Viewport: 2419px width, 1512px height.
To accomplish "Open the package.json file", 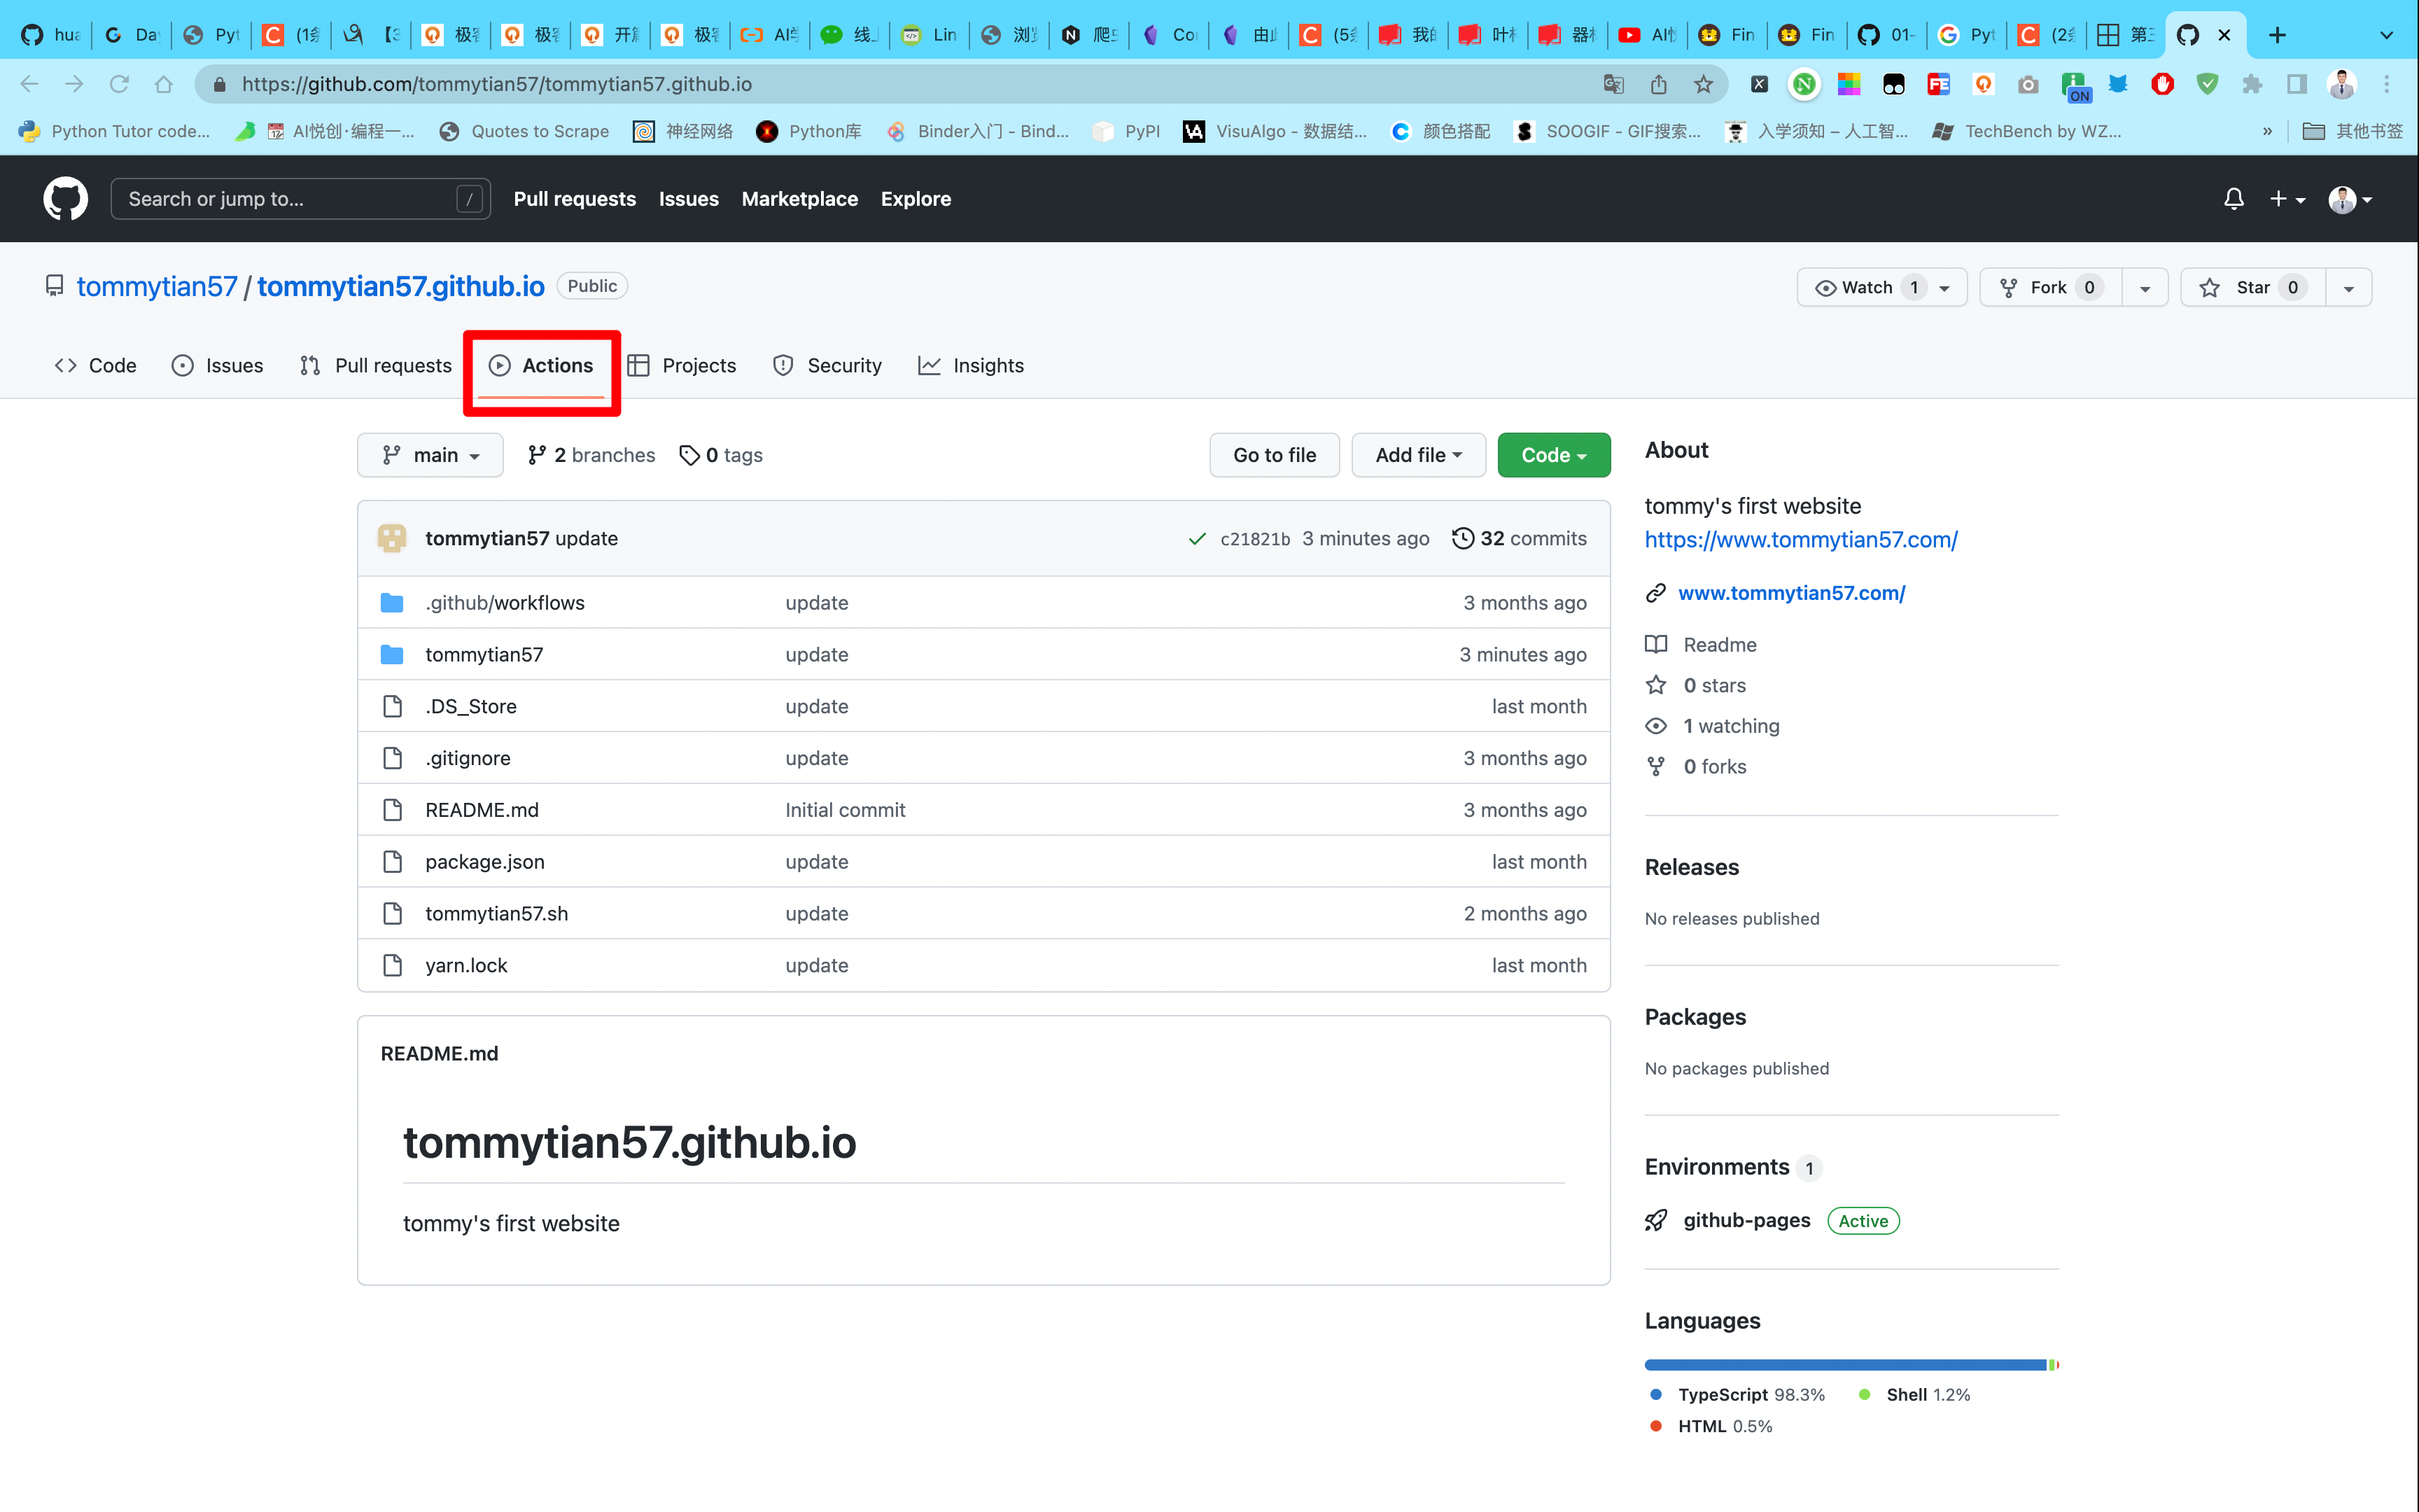I will (x=485, y=861).
